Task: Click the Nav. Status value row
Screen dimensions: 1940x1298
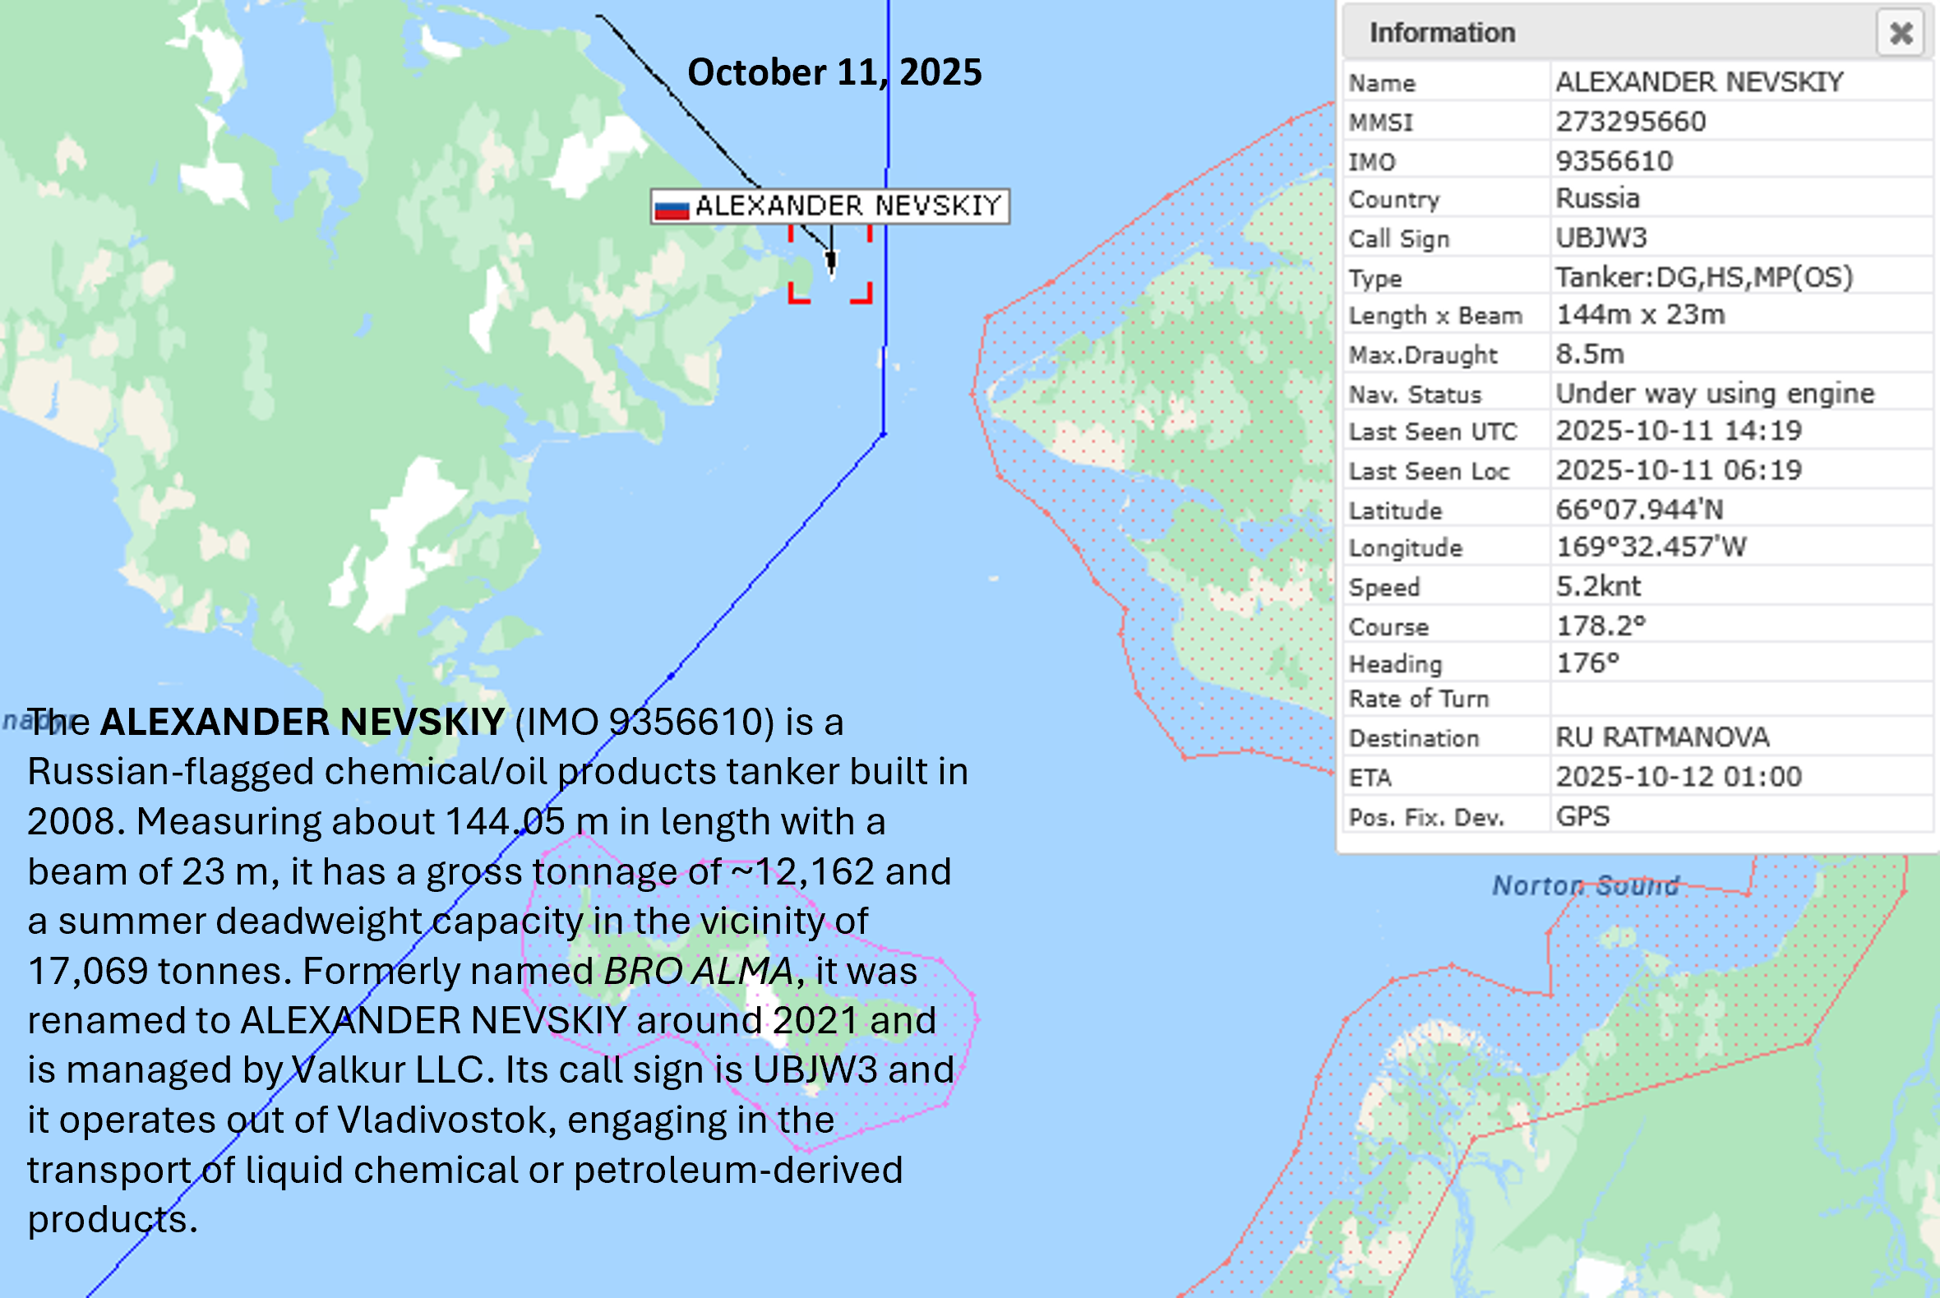Action: pyautogui.click(x=1714, y=393)
